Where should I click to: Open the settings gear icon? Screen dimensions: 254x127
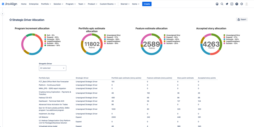point(242,4)
